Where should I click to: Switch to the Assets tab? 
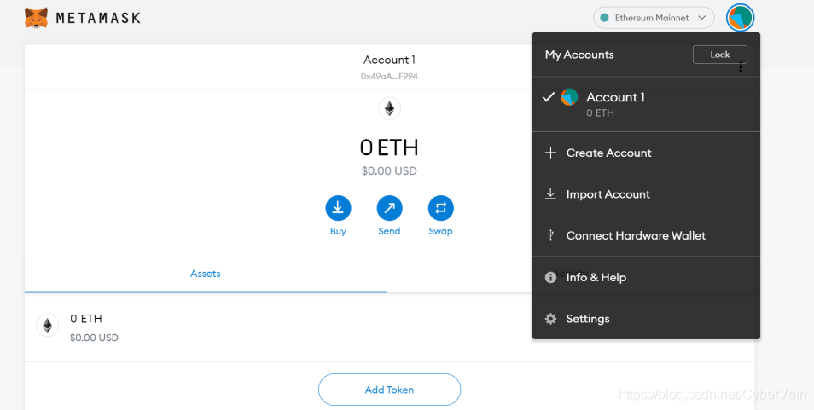point(206,274)
